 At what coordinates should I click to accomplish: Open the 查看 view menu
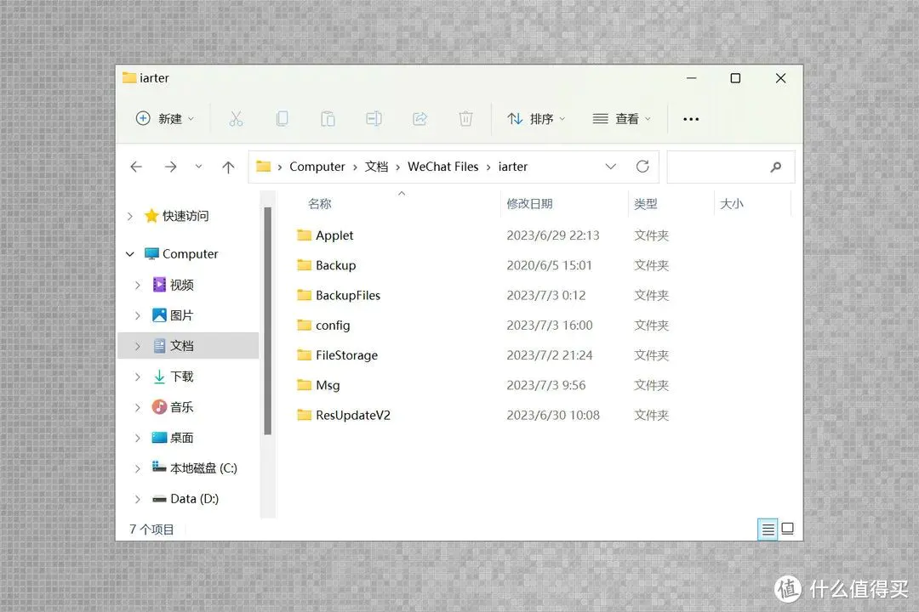pyautogui.click(x=622, y=119)
